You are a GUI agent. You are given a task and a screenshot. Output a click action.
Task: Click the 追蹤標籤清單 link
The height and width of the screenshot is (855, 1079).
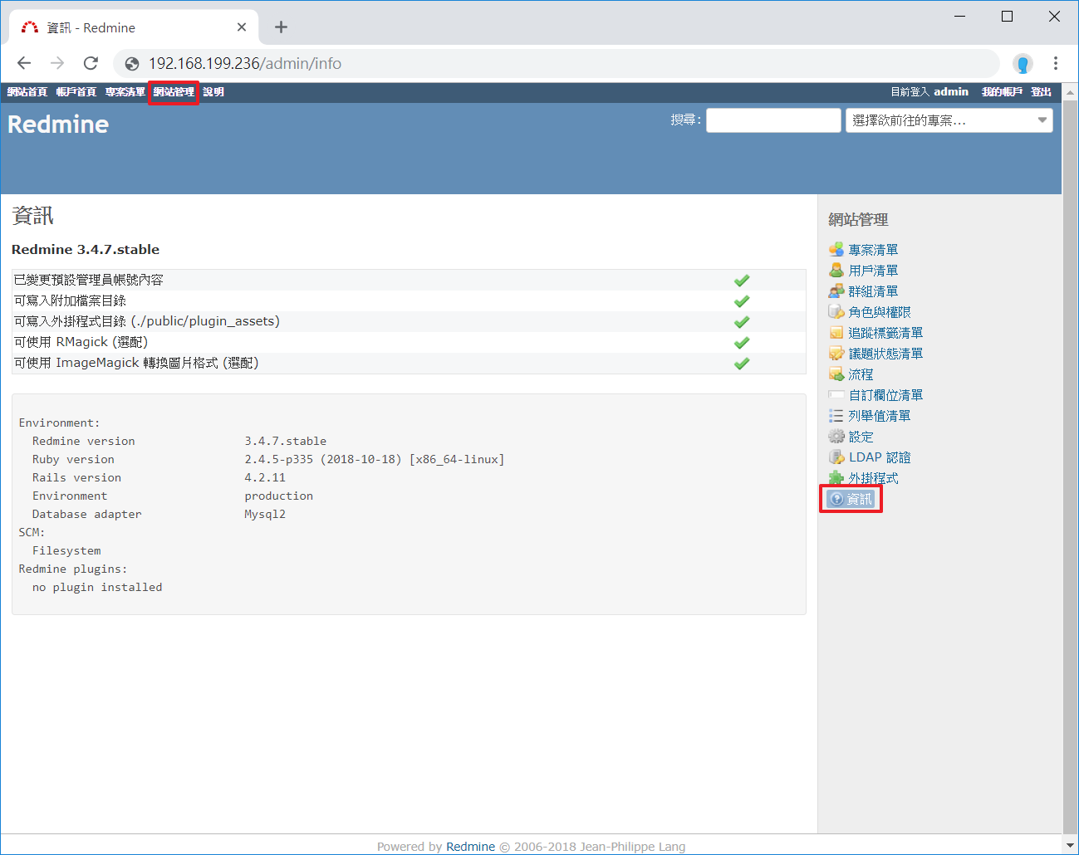tap(885, 332)
